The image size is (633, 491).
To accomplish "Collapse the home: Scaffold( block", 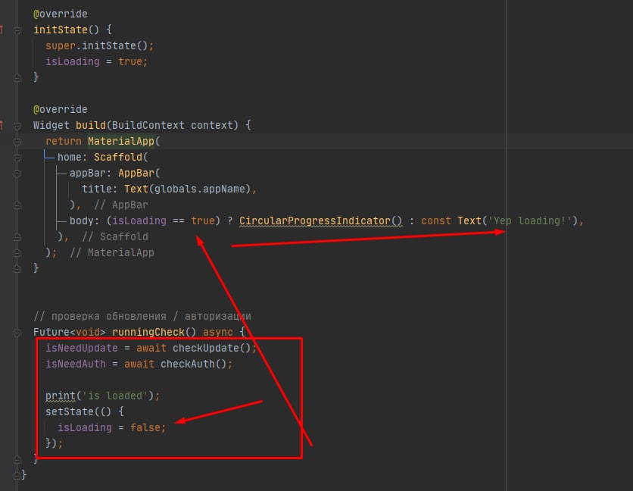I will [17, 158].
